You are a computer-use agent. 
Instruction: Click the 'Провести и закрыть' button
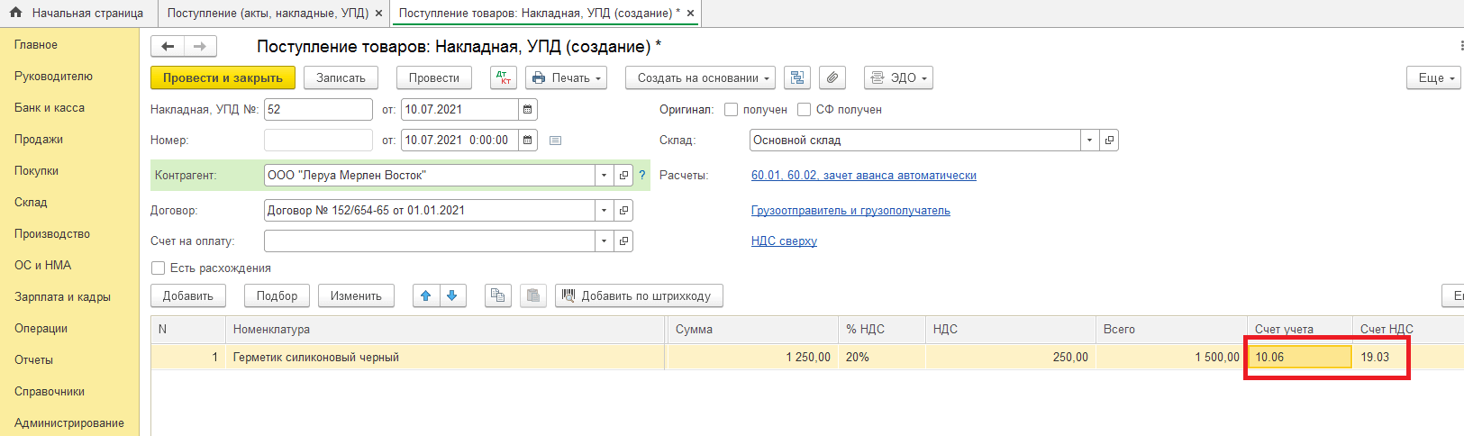point(223,78)
